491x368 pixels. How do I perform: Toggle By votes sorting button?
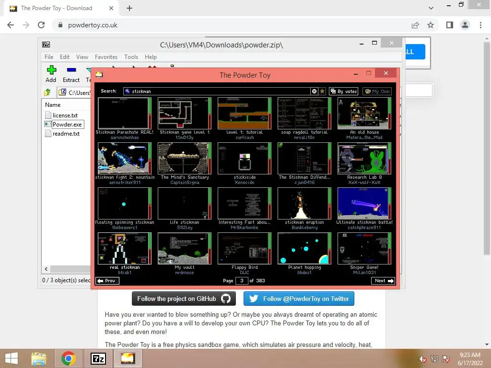pos(343,91)
